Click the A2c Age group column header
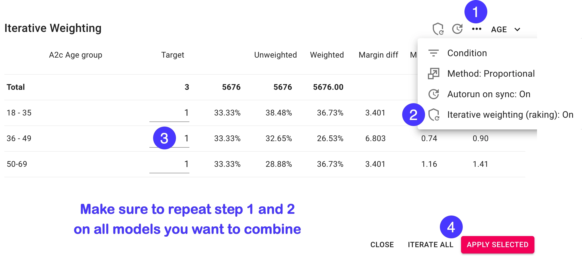This screenshot has height=256, width=585. 75,55
